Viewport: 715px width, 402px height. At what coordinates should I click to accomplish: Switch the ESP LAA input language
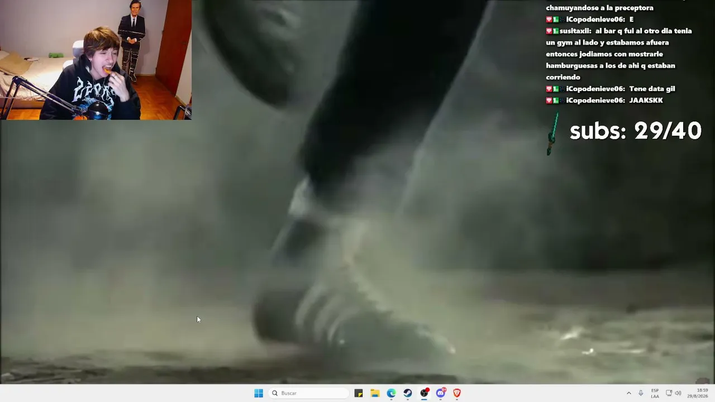tap(655, 393)
